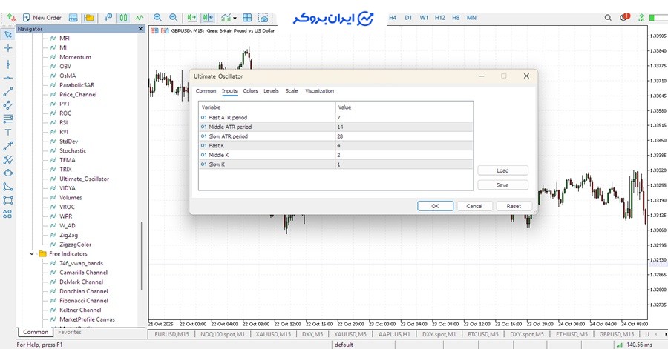
Task: Toggle chart auto scroll to latest bar
Action: [x=191, y=17]
